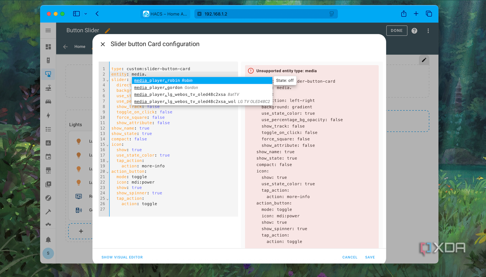Click the section edit pencil icon

[x=424, y=60]
